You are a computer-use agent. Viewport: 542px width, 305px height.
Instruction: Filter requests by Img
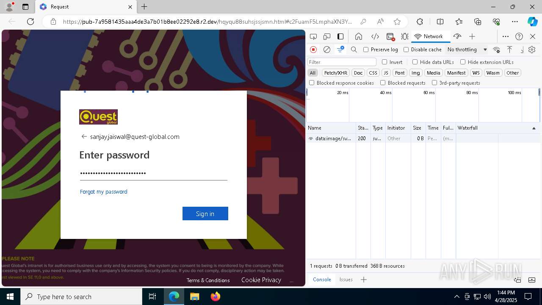416,73
